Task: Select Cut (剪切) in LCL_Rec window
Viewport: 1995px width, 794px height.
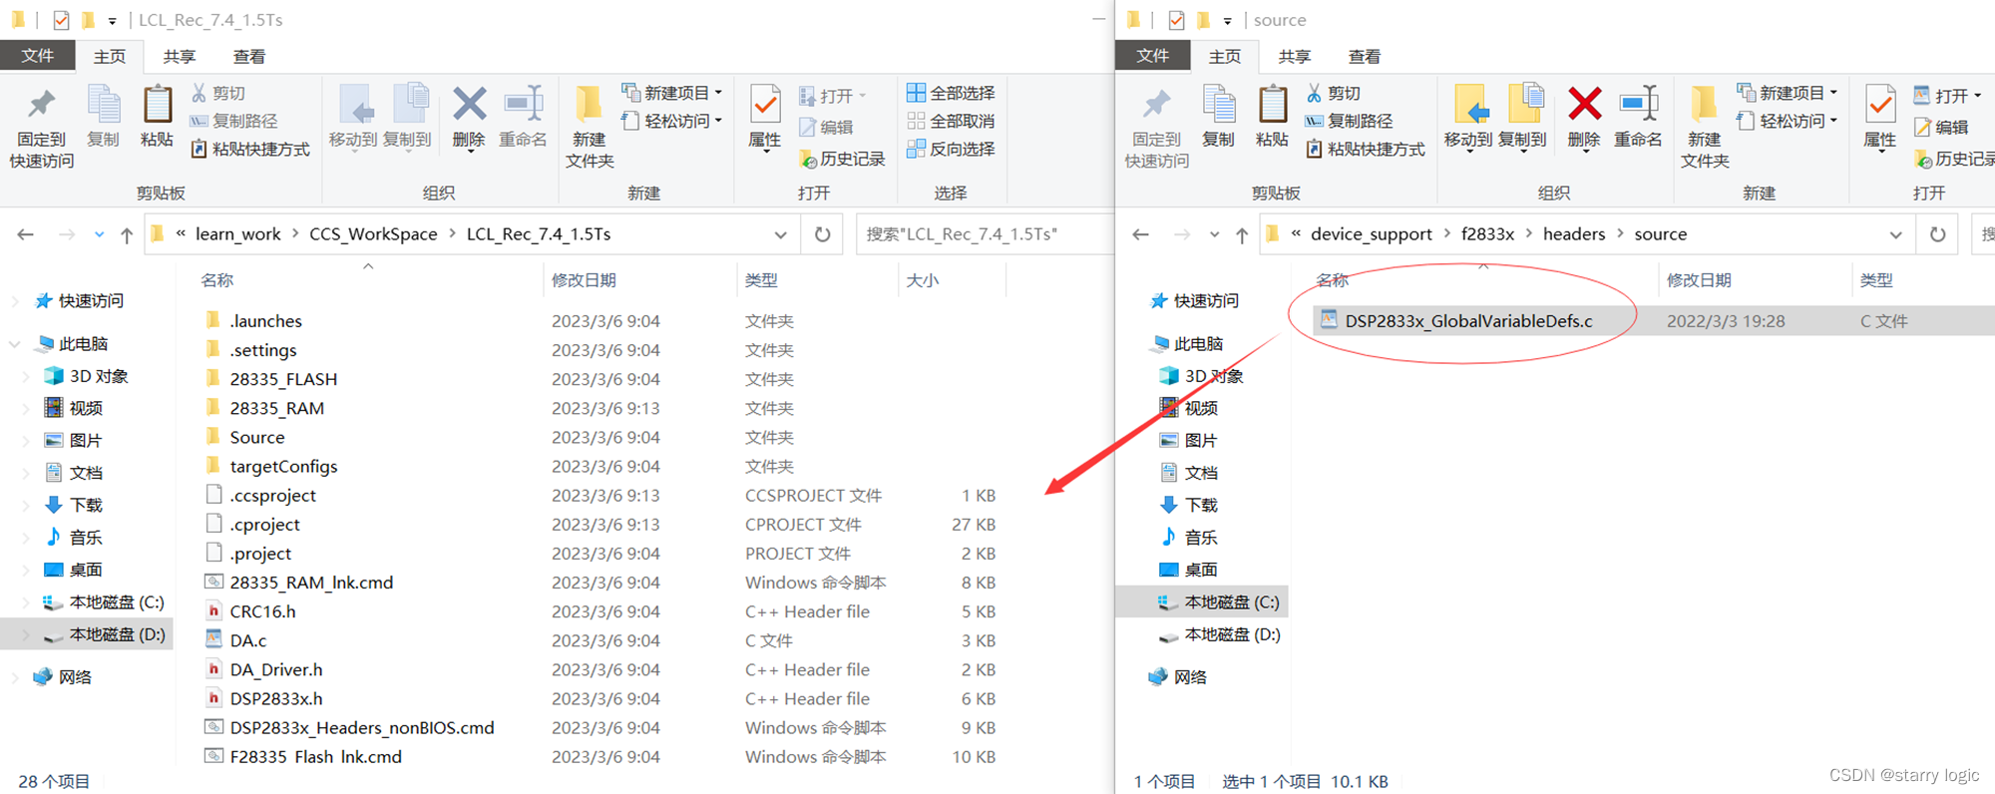Action: pos(218,93)
